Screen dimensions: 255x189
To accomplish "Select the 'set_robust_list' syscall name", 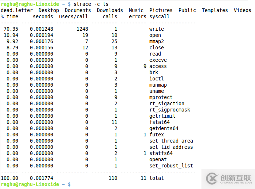I will (x=171, y=166).
